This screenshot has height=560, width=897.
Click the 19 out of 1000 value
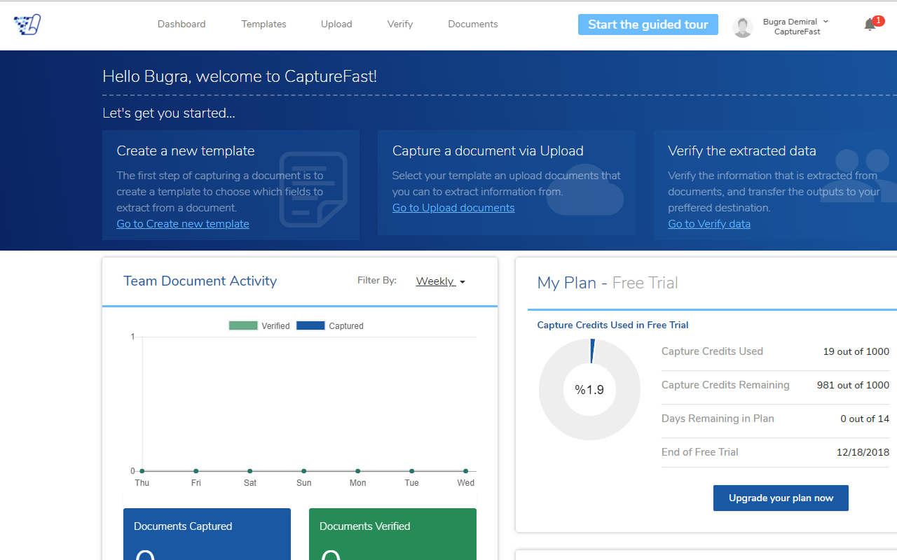(856, 351)
